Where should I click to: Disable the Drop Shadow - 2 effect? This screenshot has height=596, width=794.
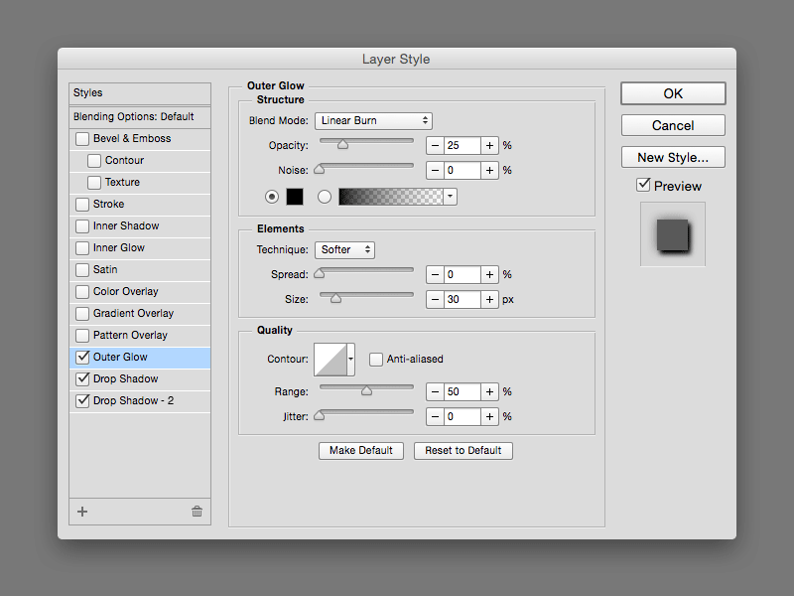click(x=82, y=400)
